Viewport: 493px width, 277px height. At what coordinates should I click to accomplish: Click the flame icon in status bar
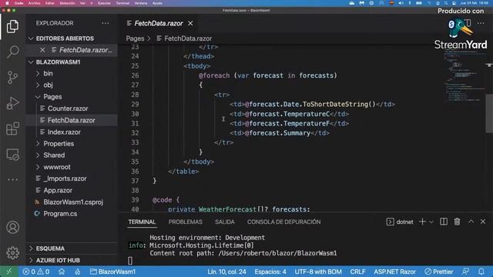(x=77, y=272)
